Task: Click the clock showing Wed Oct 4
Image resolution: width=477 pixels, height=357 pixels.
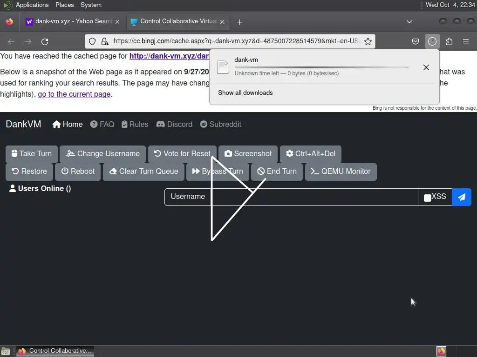Action: click(x=450, y=5)
